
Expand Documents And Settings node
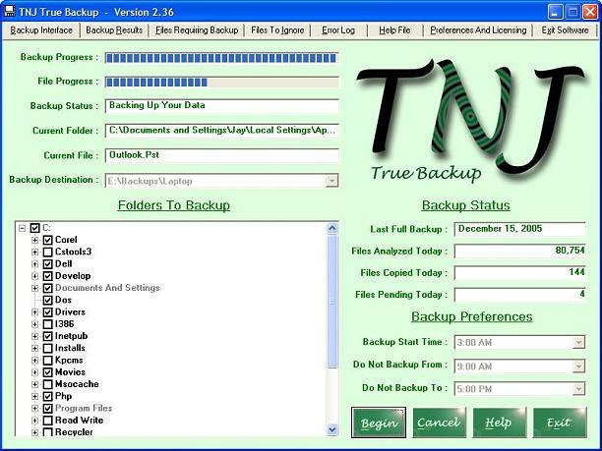(35, 288)
